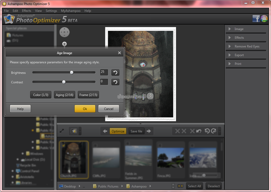Click the Contrast slider handle
Viewport: 271px width, 192px height.
[x=64, y=82]
